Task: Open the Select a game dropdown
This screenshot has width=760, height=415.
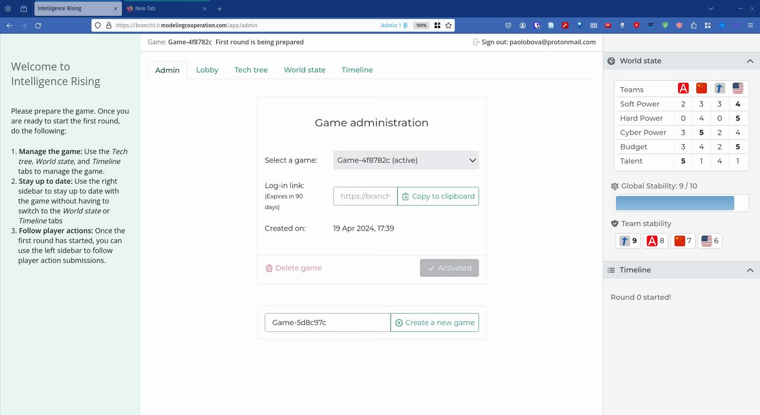Action: pyautogui.click(x=406, y=160)
